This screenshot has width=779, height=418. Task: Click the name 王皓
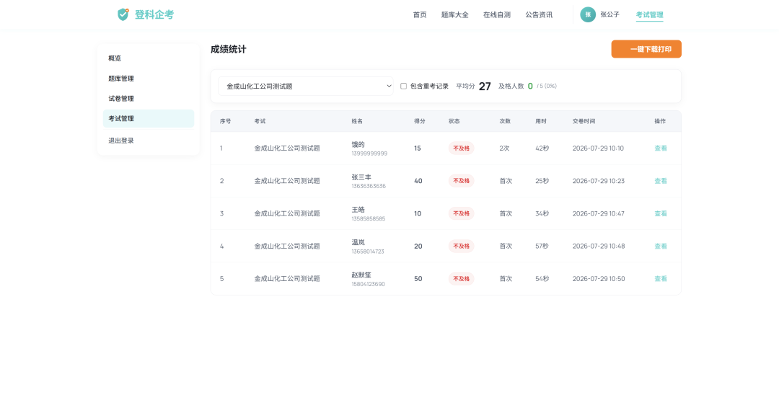pyautogui.click(x=358, y=210)
